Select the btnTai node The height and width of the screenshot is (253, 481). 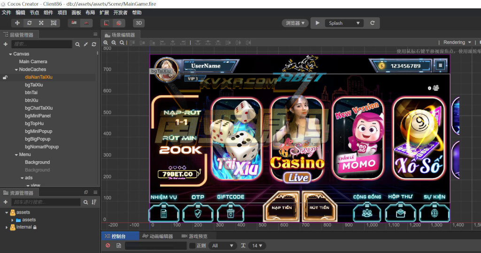[31, 92]
